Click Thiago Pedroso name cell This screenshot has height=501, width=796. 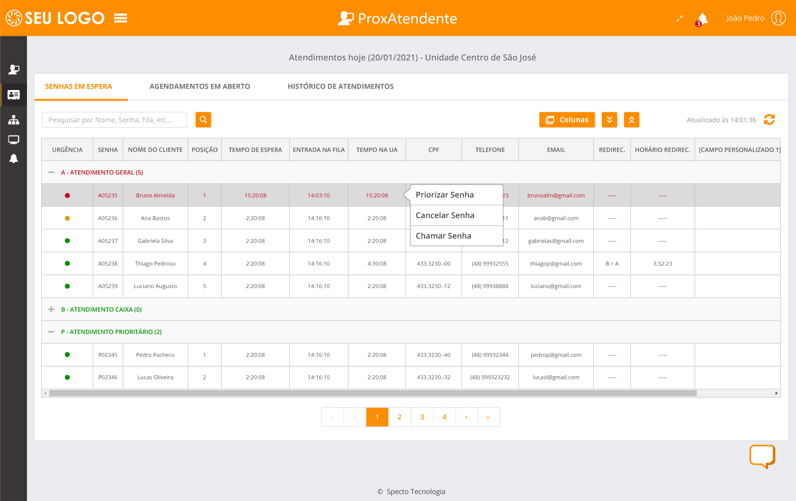coord(155,263)
